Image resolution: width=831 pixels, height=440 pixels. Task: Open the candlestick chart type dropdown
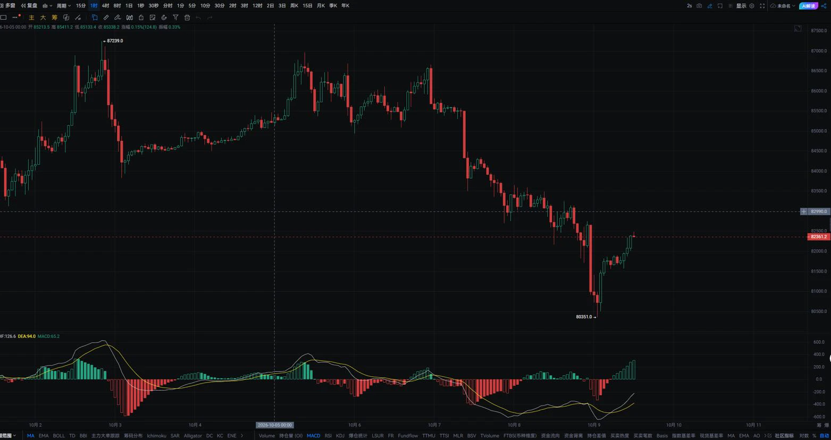click(x=47, y=5)
